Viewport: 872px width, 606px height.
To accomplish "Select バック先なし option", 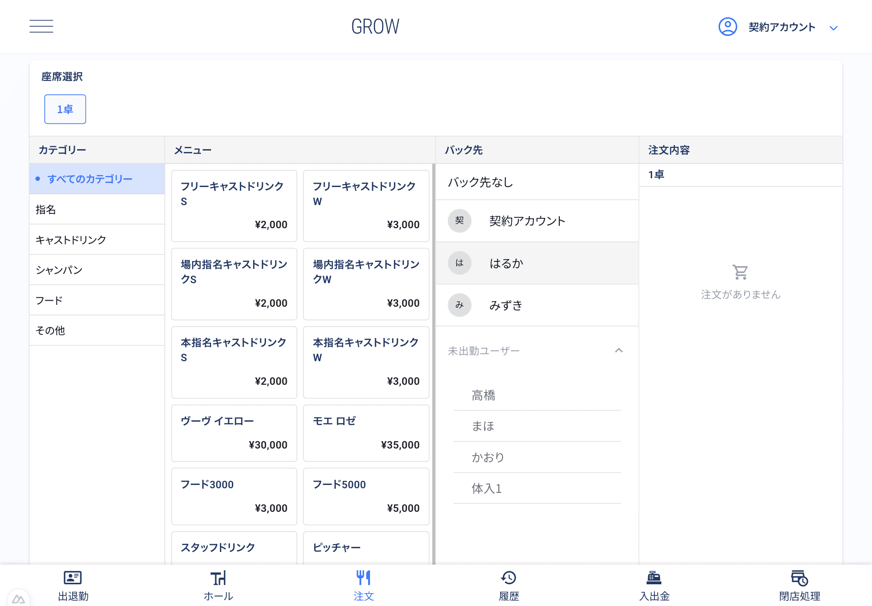I will [537, 182].
